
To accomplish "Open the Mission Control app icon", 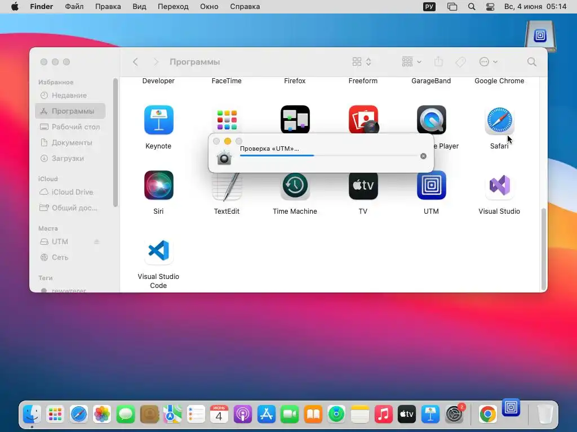I will [x=295, y=119].
